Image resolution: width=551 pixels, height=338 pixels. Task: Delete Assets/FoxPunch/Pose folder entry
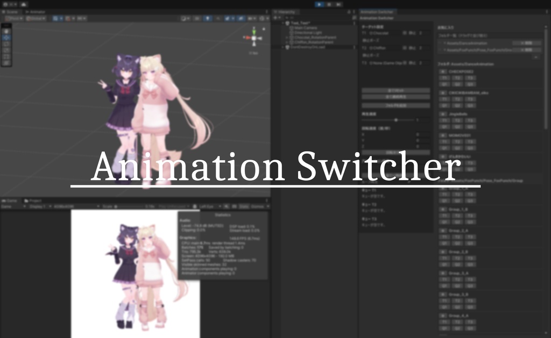527,50
